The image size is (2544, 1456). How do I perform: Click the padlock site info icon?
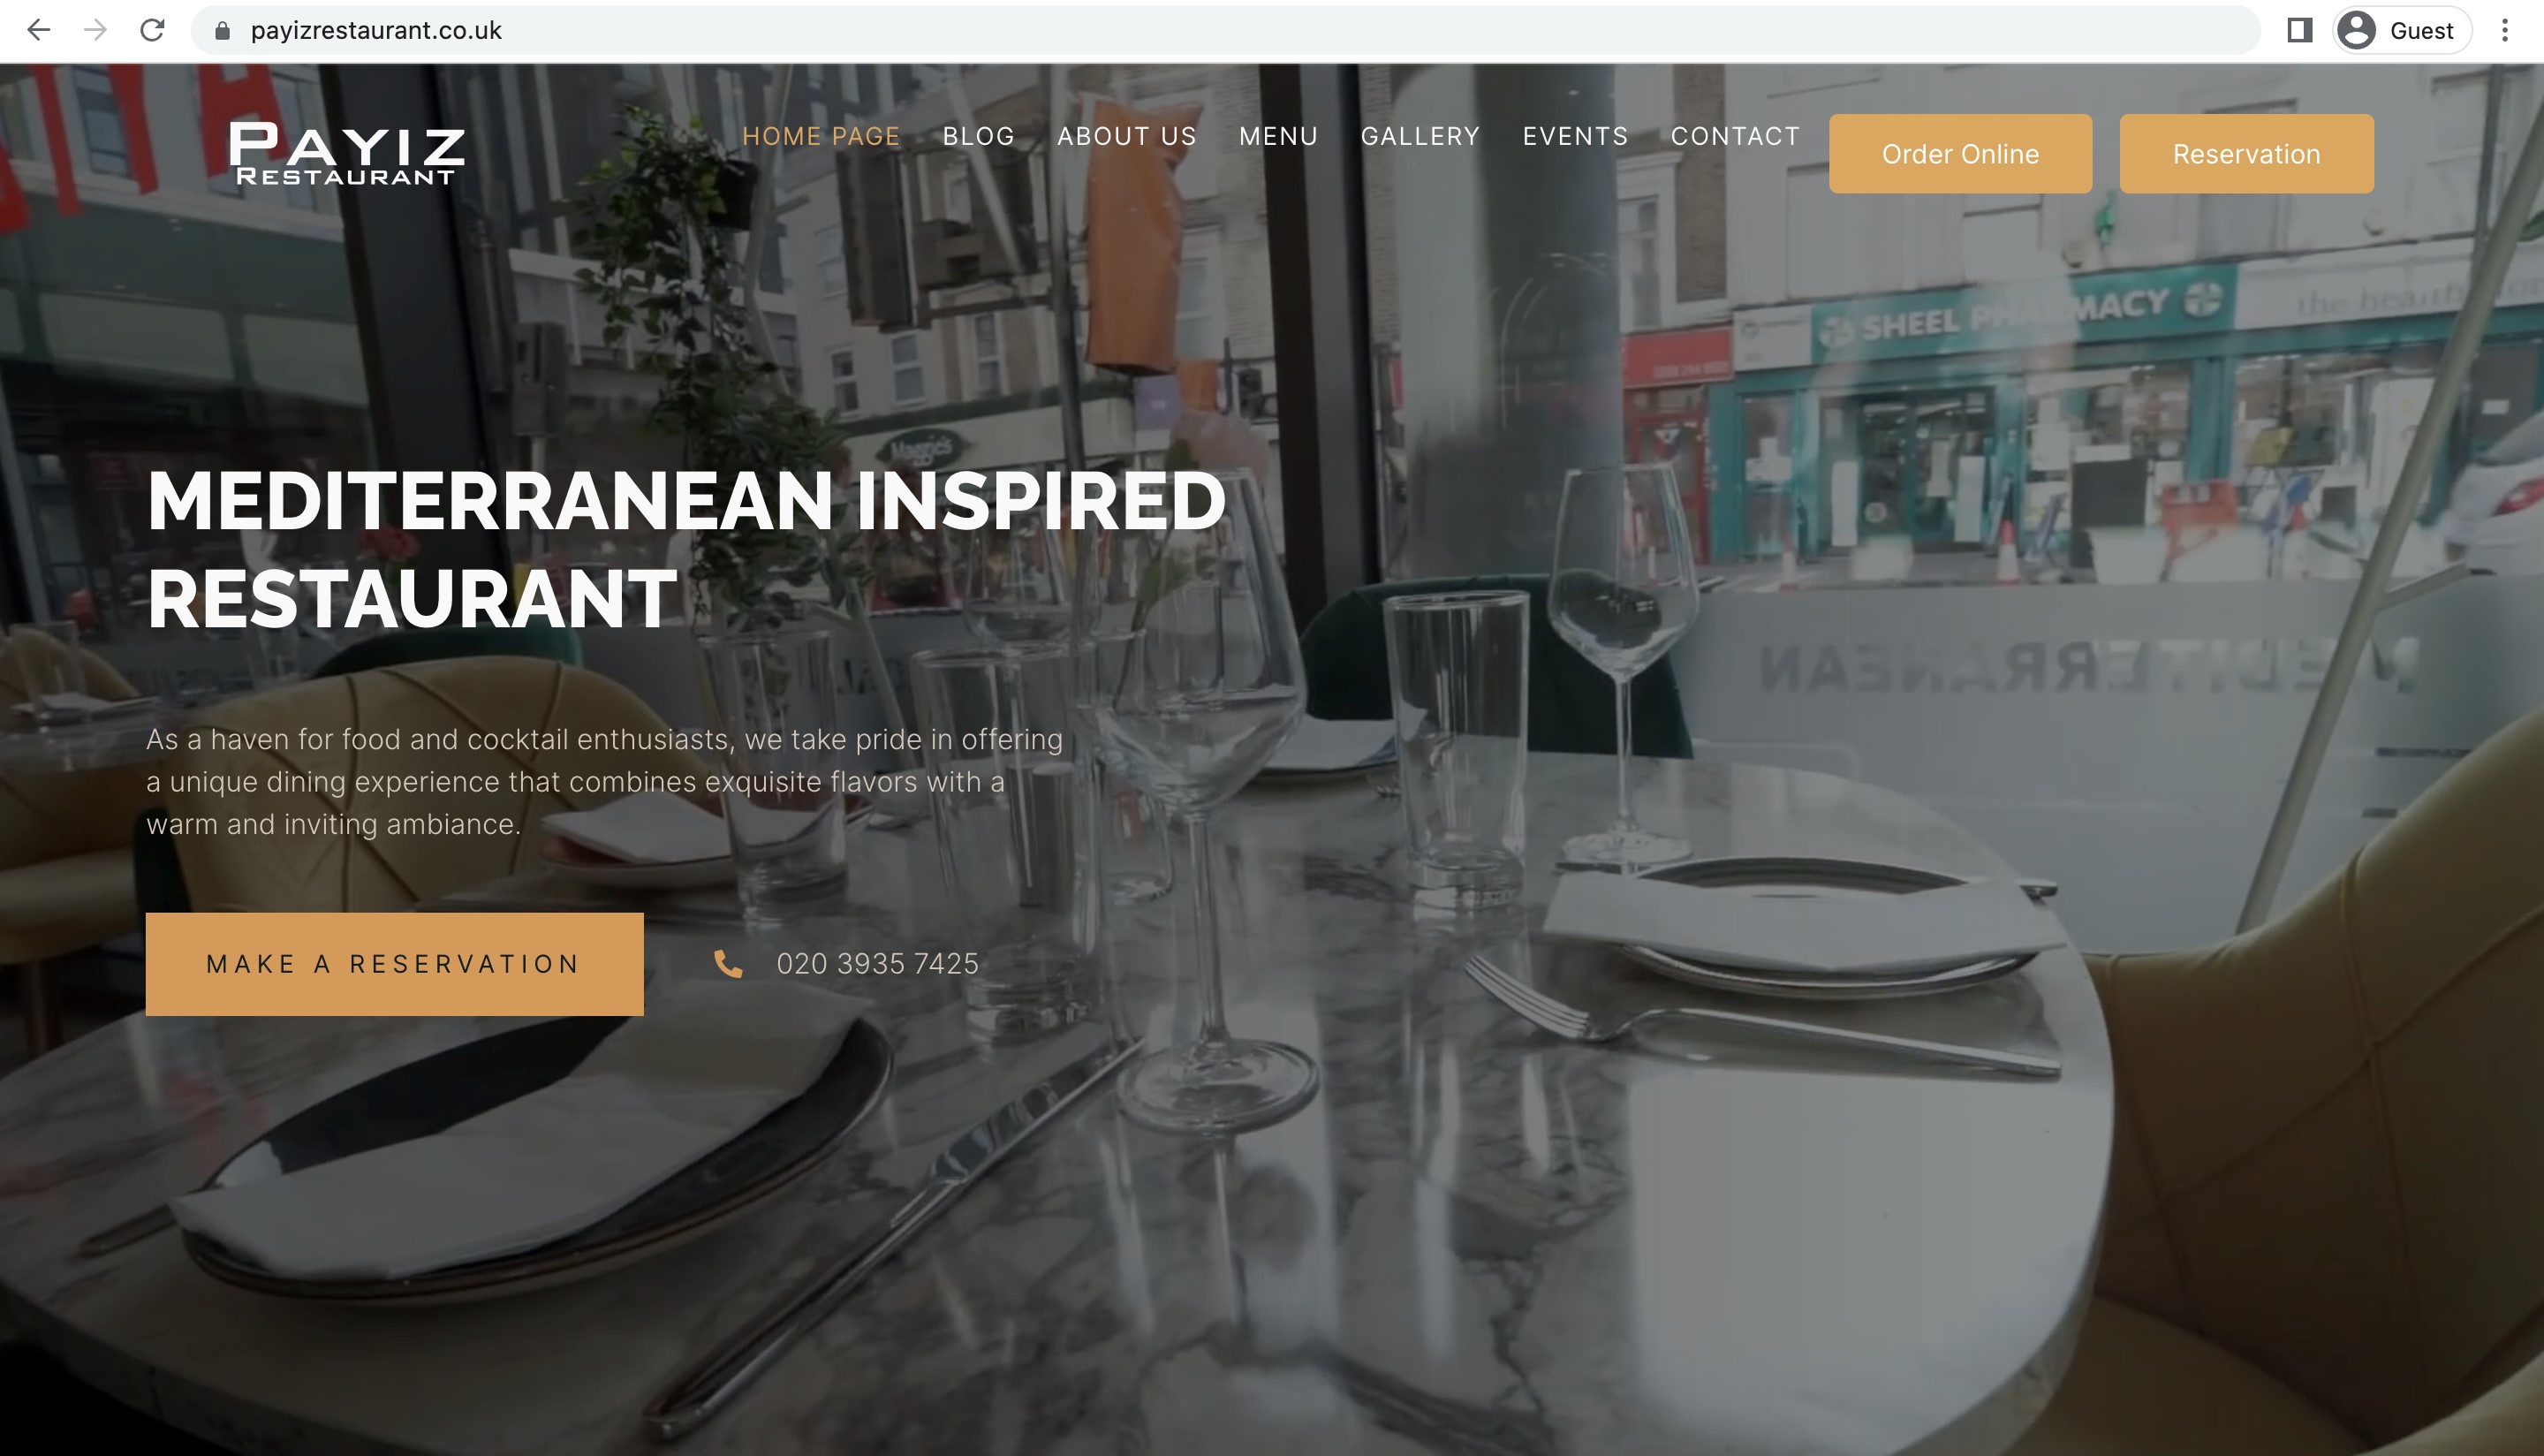[223, 31]
